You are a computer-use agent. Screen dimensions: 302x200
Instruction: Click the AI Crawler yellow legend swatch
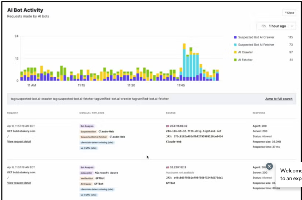click(x=235, y=52)
